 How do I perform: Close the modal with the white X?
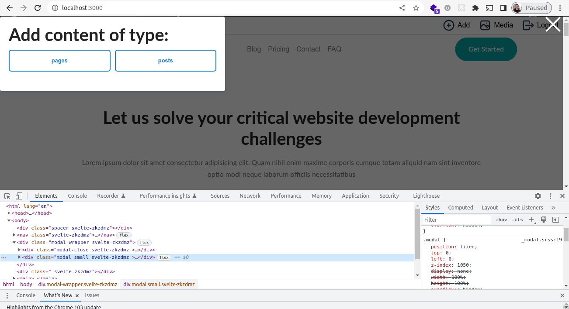pos(552,24)
